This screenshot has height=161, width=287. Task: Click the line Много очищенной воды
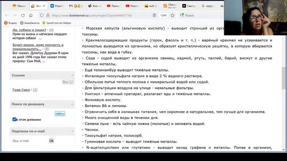tap(120, 118)
